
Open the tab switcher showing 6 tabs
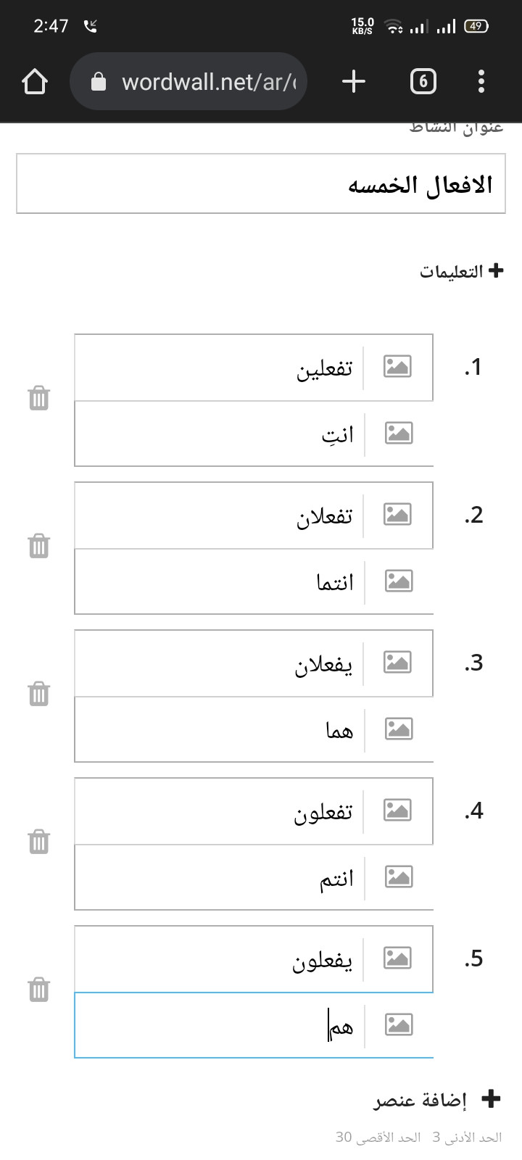click(423, 82)
